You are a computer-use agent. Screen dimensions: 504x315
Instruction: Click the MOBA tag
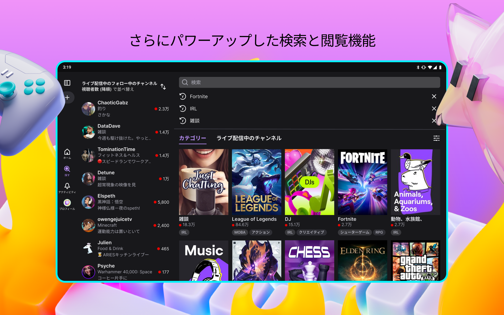240,232
